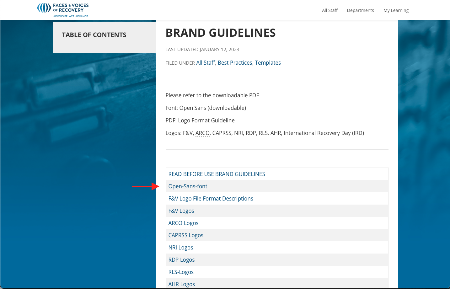Click the RLS-Logos file link
This screenshot has height=289, width=450.
pos(181,272)
